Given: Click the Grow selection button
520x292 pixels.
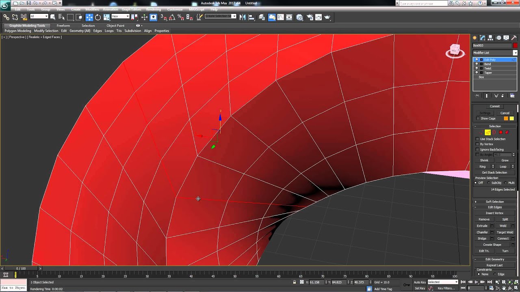Looking at the screenshot, I should coord(505,160).
